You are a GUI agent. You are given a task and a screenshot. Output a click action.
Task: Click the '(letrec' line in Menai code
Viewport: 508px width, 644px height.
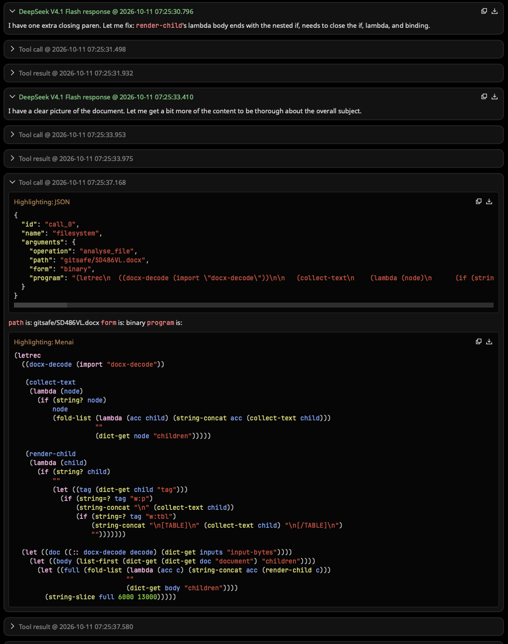point(28,355)
